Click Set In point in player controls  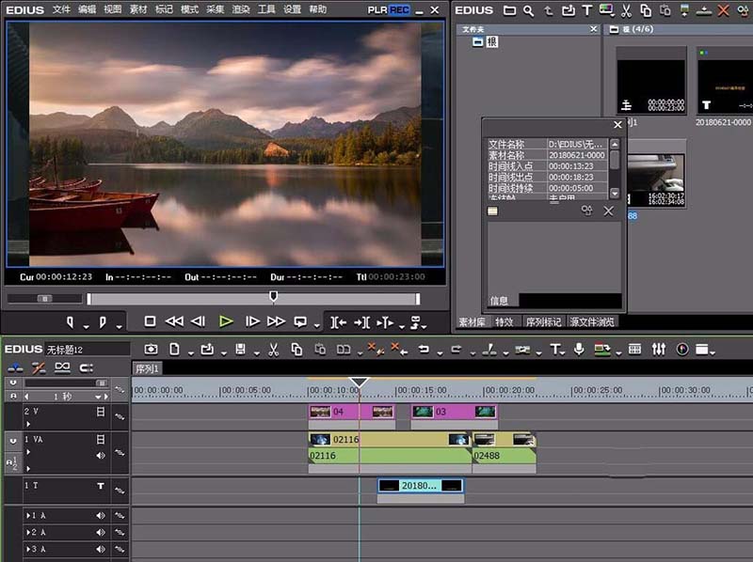(x=71, y=322)
